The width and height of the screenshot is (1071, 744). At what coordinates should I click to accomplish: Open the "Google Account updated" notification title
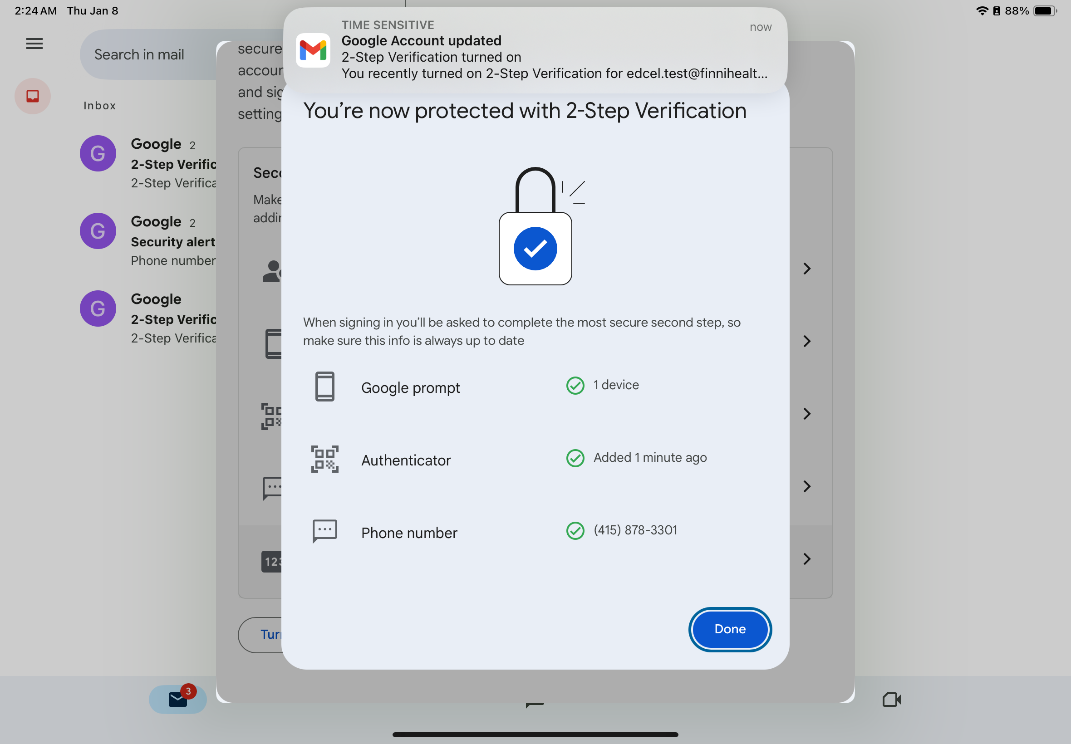[x=422, y=41]
